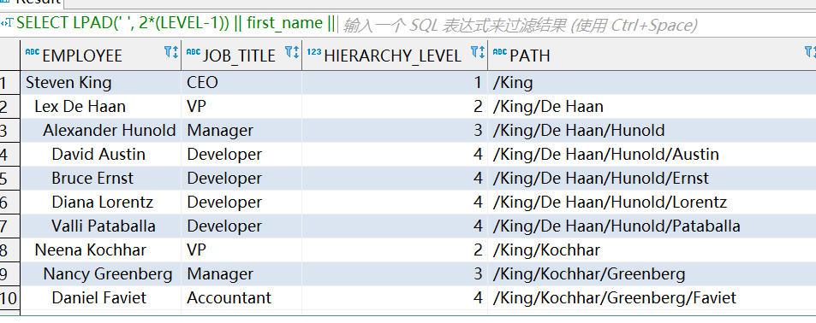The height and width of the screenshot is (323, 816).
Task: Click the Developer cell in David Austin row
Action: click(241, 154)
